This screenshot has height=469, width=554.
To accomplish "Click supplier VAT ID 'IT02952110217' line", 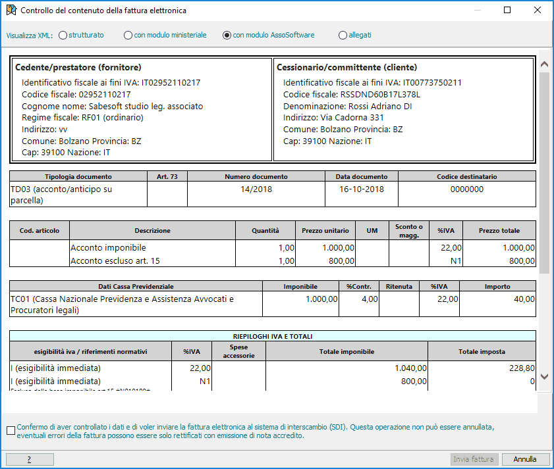I will [111, 83].
